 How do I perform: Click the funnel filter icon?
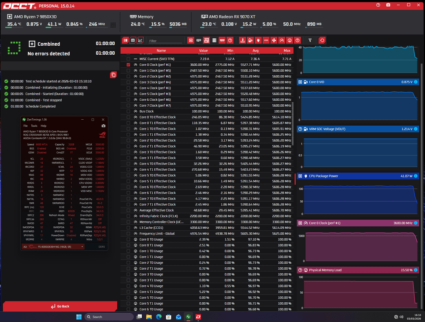(x=310, y=40)
